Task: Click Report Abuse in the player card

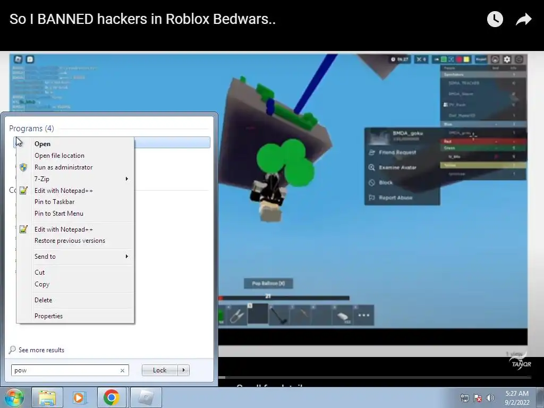Action: 395,198
